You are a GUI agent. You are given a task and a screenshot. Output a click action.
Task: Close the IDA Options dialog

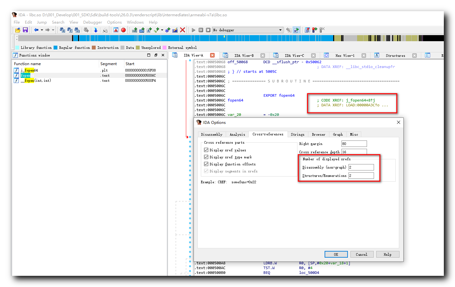(x=398, y=122)
